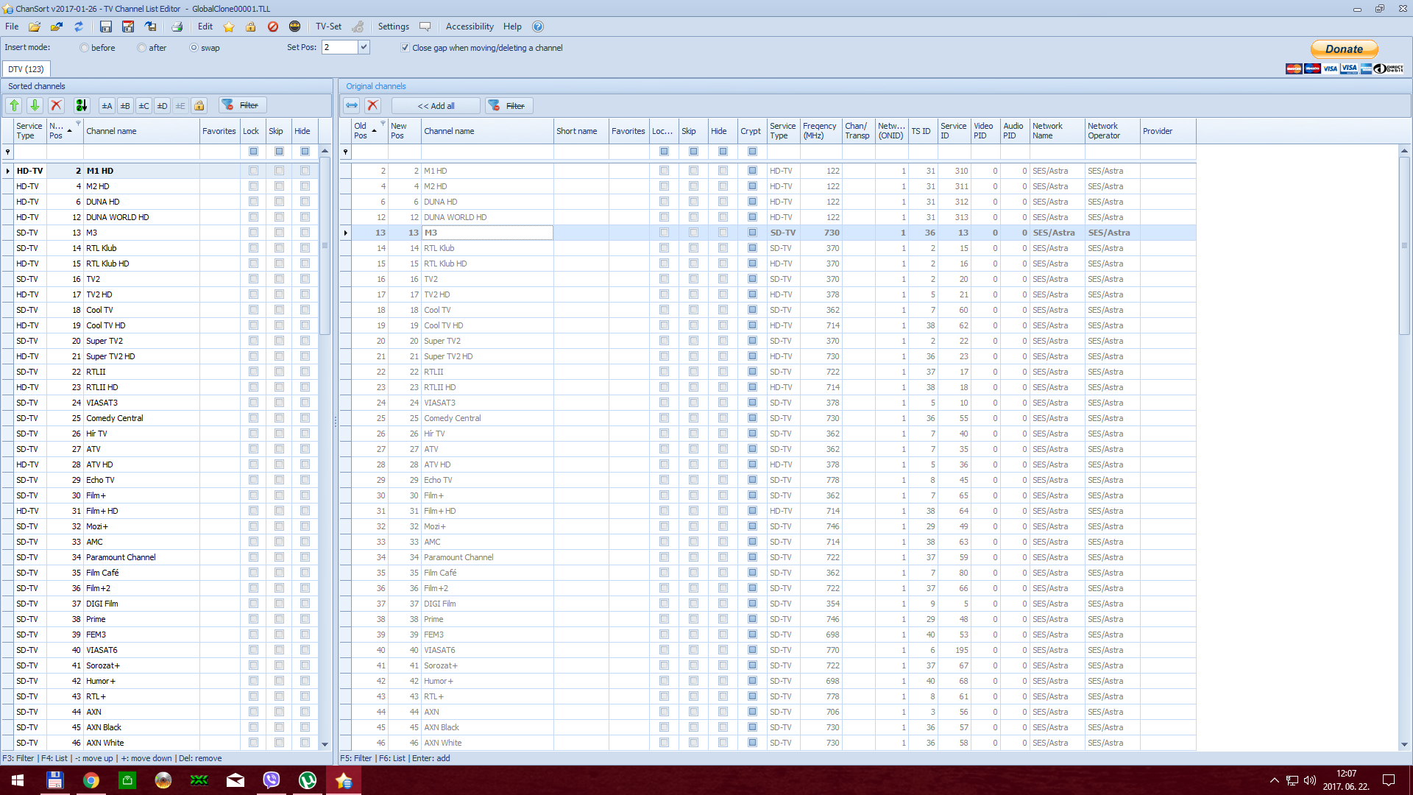Open the Accessibility menu
The height and width of the screenshot is (795, 1413).
[x=470, y=26]
